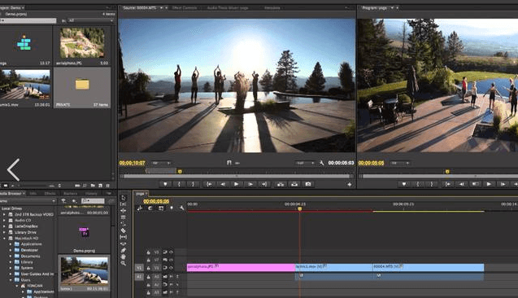Switch to Effect Controls tab
This screenshot has height=298, width=518.
point(185,7)
